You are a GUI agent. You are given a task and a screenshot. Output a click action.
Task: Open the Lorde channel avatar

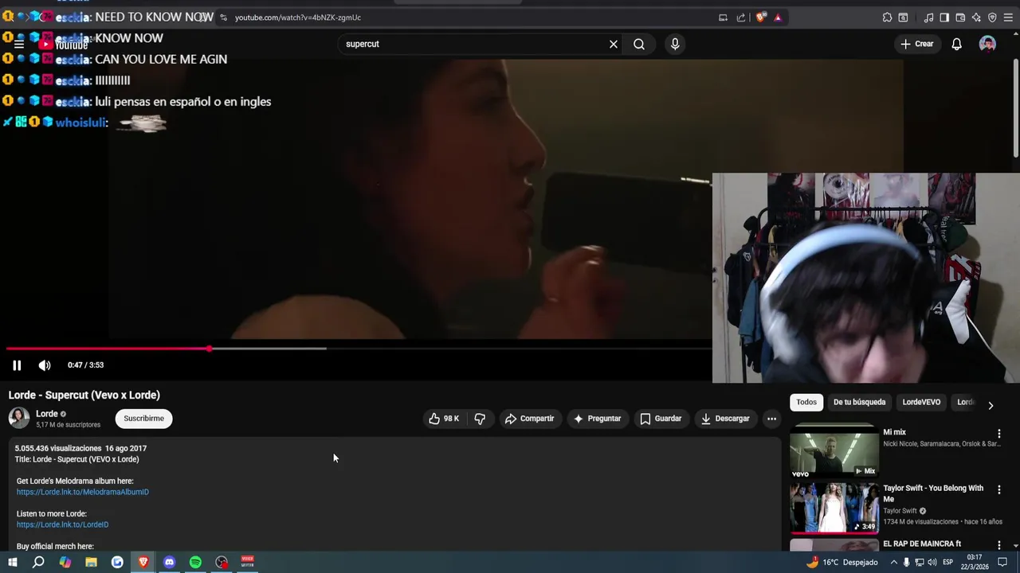19,418
